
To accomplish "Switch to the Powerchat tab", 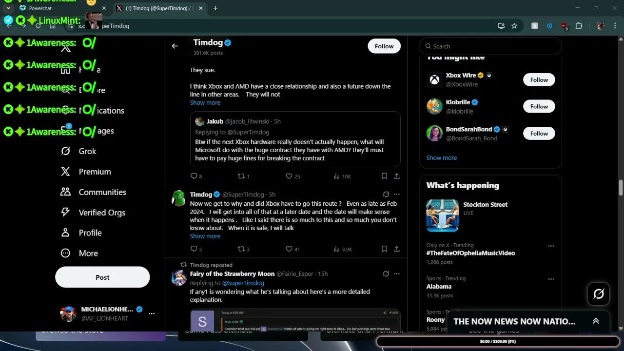I will point(61,8).
